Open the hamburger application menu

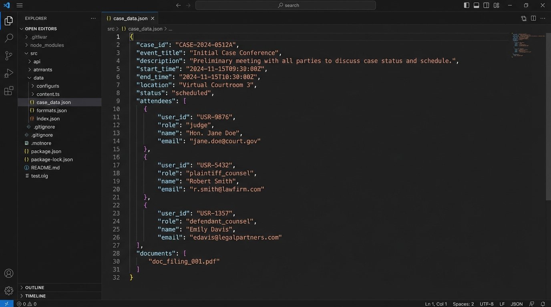click(x=20, y=5)
